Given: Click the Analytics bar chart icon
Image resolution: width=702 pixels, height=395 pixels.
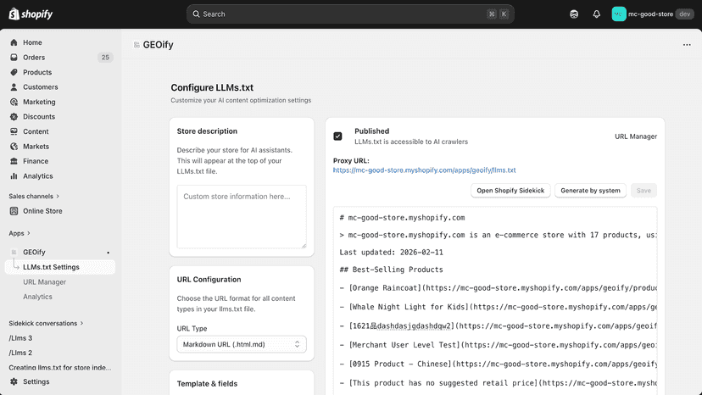Looking at the screenshot, I should click(x=14, y=176).
